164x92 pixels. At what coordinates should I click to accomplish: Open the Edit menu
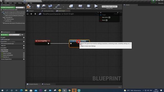coord(6,3)
